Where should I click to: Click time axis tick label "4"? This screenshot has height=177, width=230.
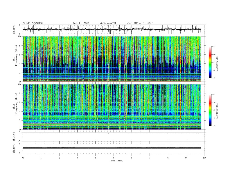[x=96, y=158]
